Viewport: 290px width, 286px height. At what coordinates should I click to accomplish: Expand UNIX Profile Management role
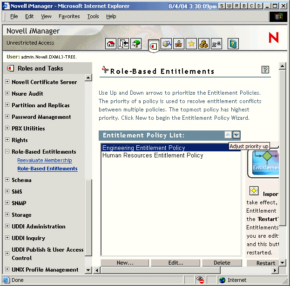point(7,269)
